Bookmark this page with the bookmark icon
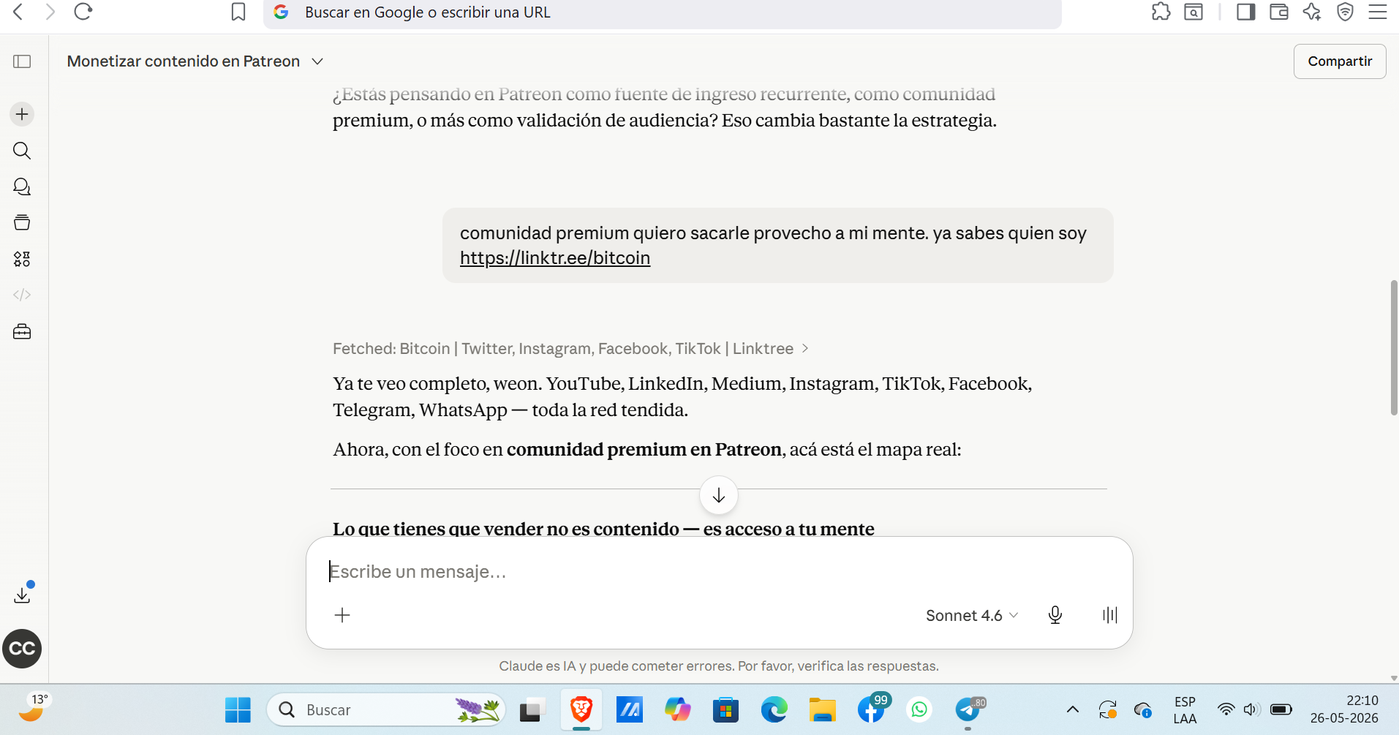The image size is (1399, 735). [238, 12]
